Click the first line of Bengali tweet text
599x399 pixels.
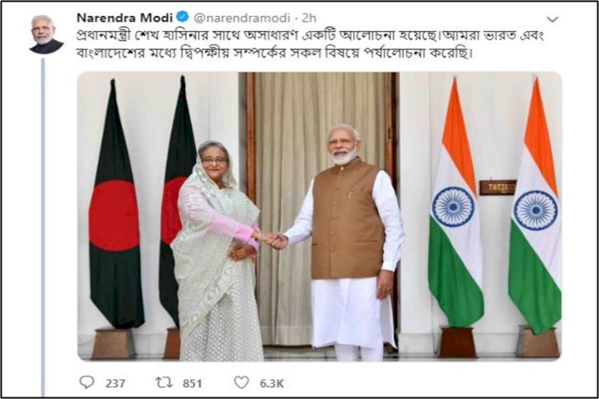(310, 35)
